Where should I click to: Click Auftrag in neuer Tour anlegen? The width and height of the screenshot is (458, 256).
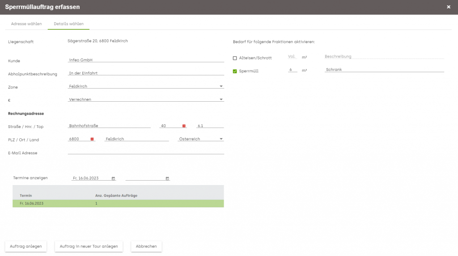[x=89, y=246]
